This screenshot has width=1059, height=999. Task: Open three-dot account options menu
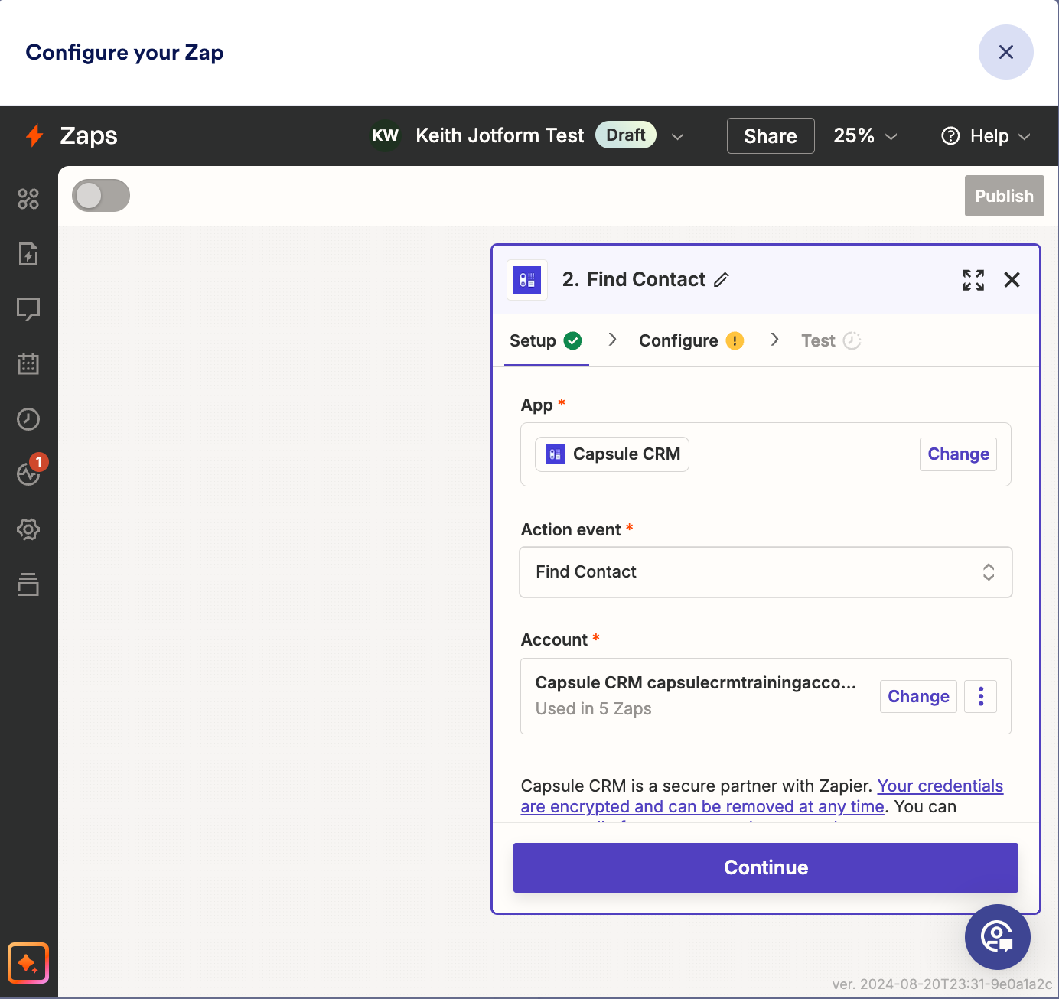tap(980, 696)
